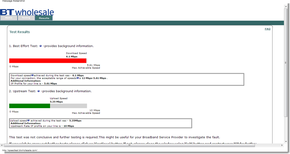This screenshot has height=154, width=290.
Task: Click help icon after 'Upload speed' text
Action: tap(28, 120)
